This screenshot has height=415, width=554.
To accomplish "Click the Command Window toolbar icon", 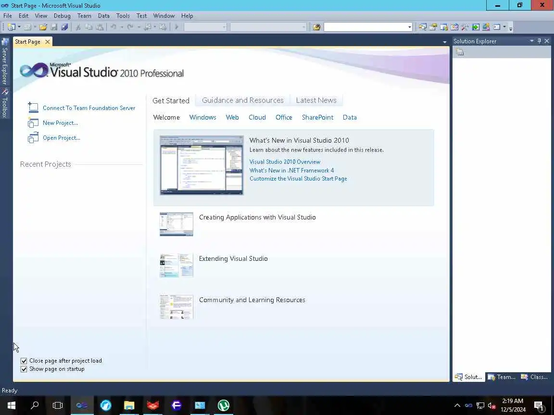I will (497, 27).
